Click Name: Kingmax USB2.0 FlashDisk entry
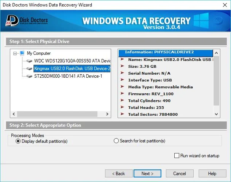The image size is (231, 182). [170, 59]
